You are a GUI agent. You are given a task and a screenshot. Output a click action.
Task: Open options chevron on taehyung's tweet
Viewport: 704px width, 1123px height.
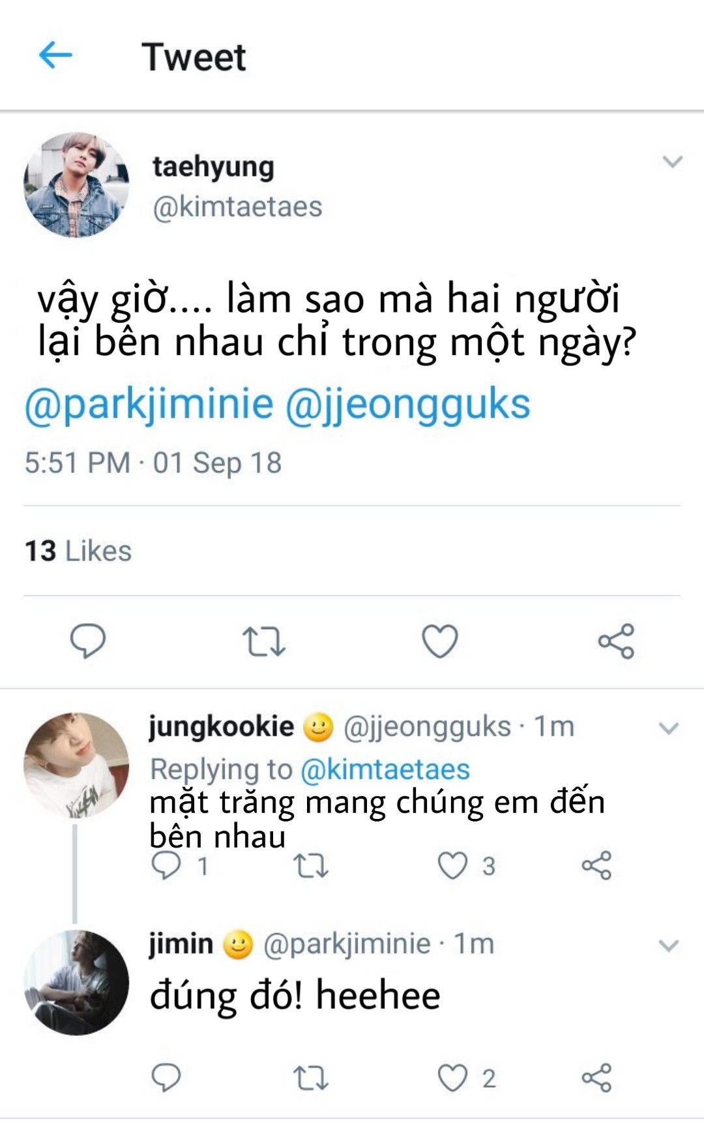click(x=672, y=161)
